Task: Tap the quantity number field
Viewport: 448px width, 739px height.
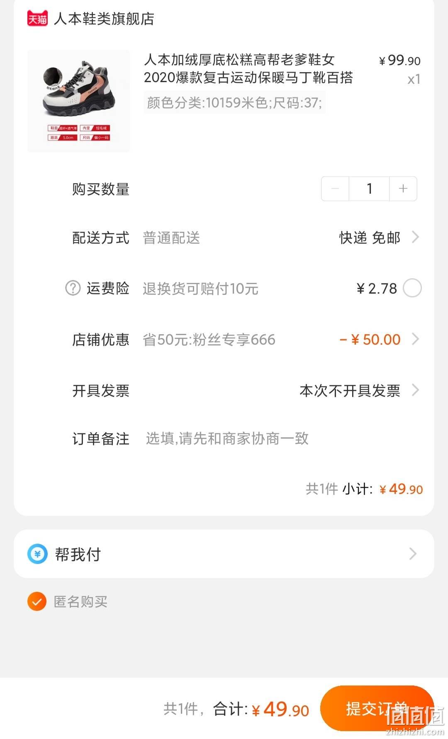Action: tap(369, 189)
